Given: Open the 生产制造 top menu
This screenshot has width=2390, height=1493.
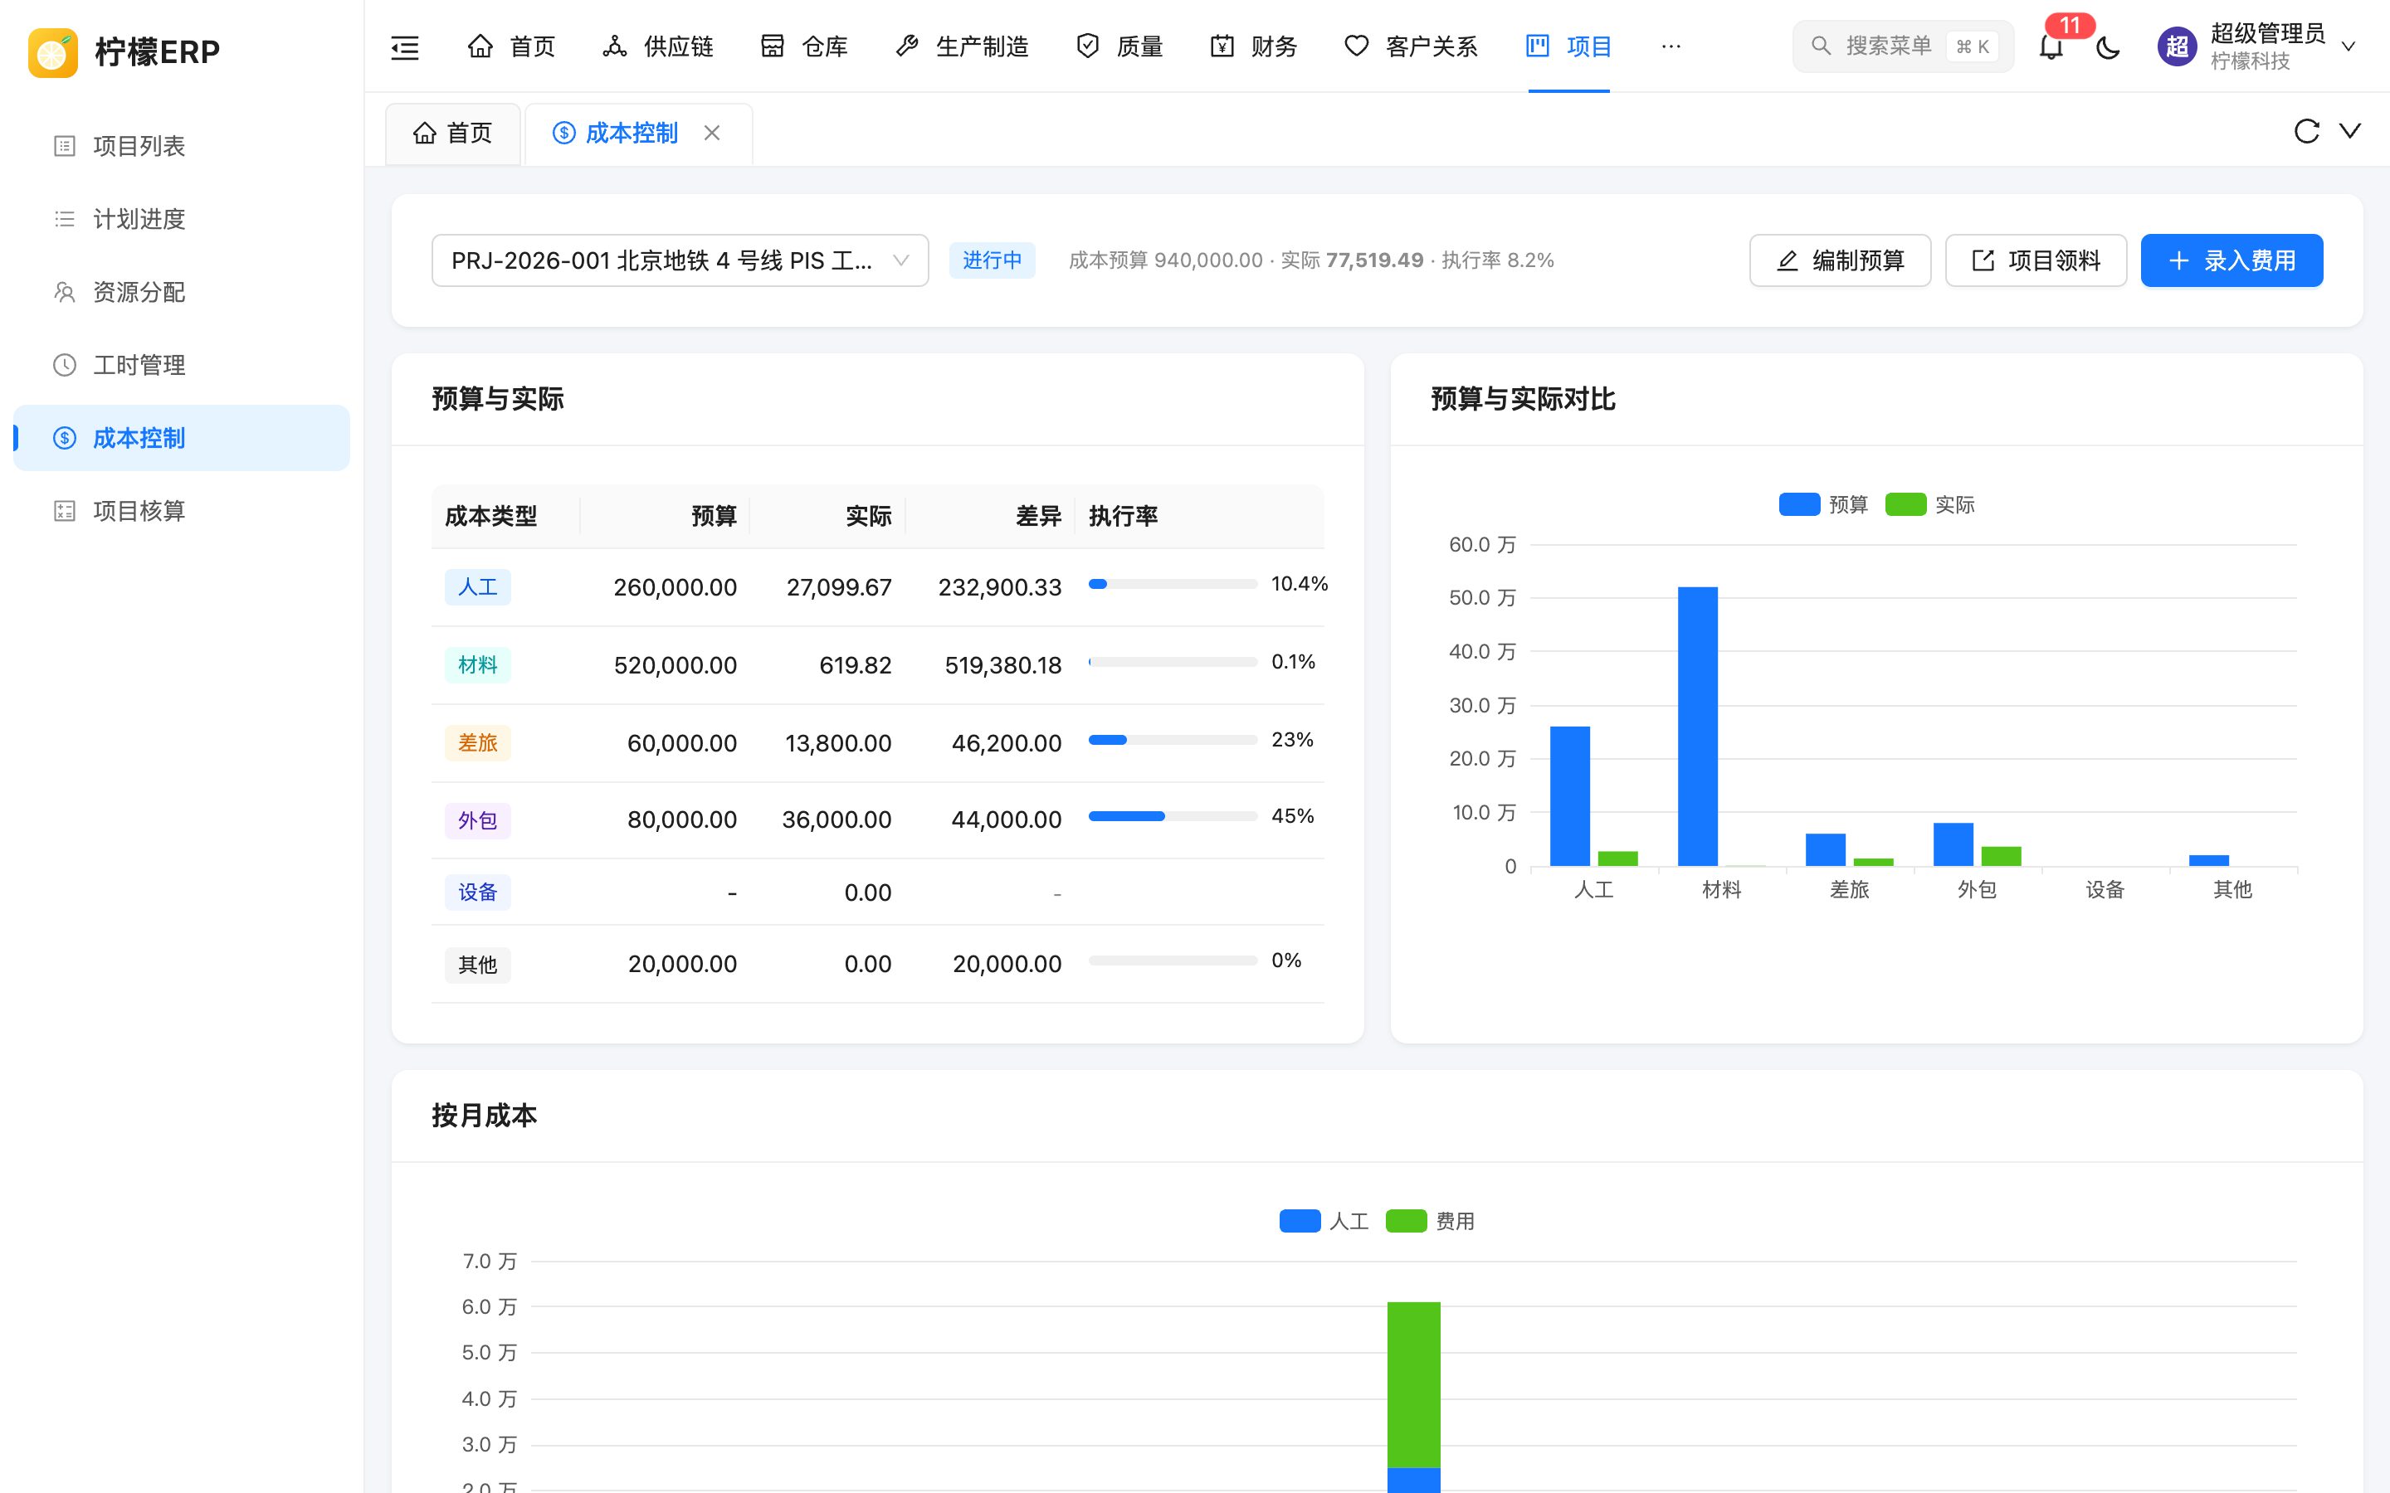Looking at the screenshot, I should coord(962,46).
